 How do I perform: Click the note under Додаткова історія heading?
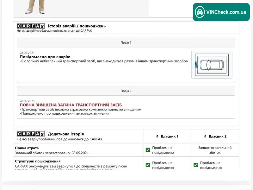coord(59,139)
